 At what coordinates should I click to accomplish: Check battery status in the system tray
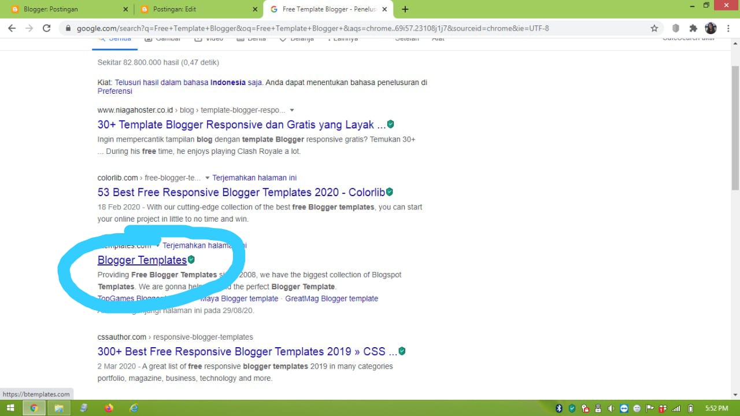pyautogui.click(x=690, y=408)
